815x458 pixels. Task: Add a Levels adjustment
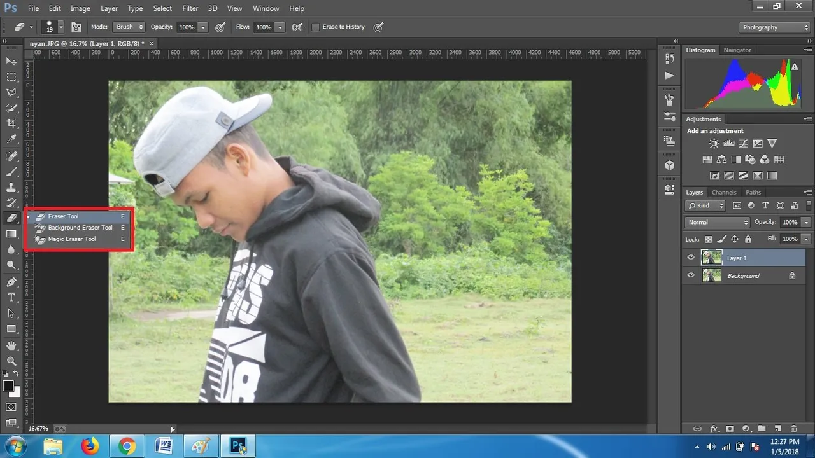coord(729,144)
